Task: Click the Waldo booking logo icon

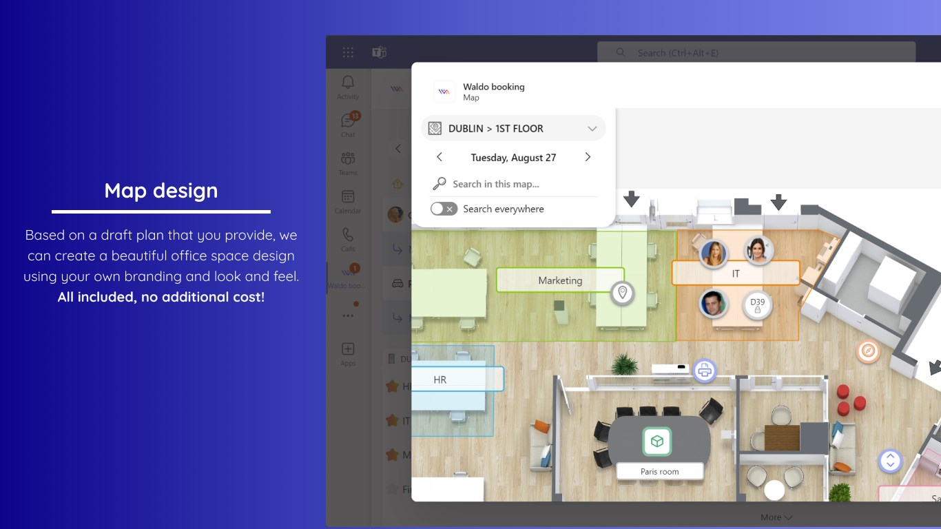Action: point(444,92)
